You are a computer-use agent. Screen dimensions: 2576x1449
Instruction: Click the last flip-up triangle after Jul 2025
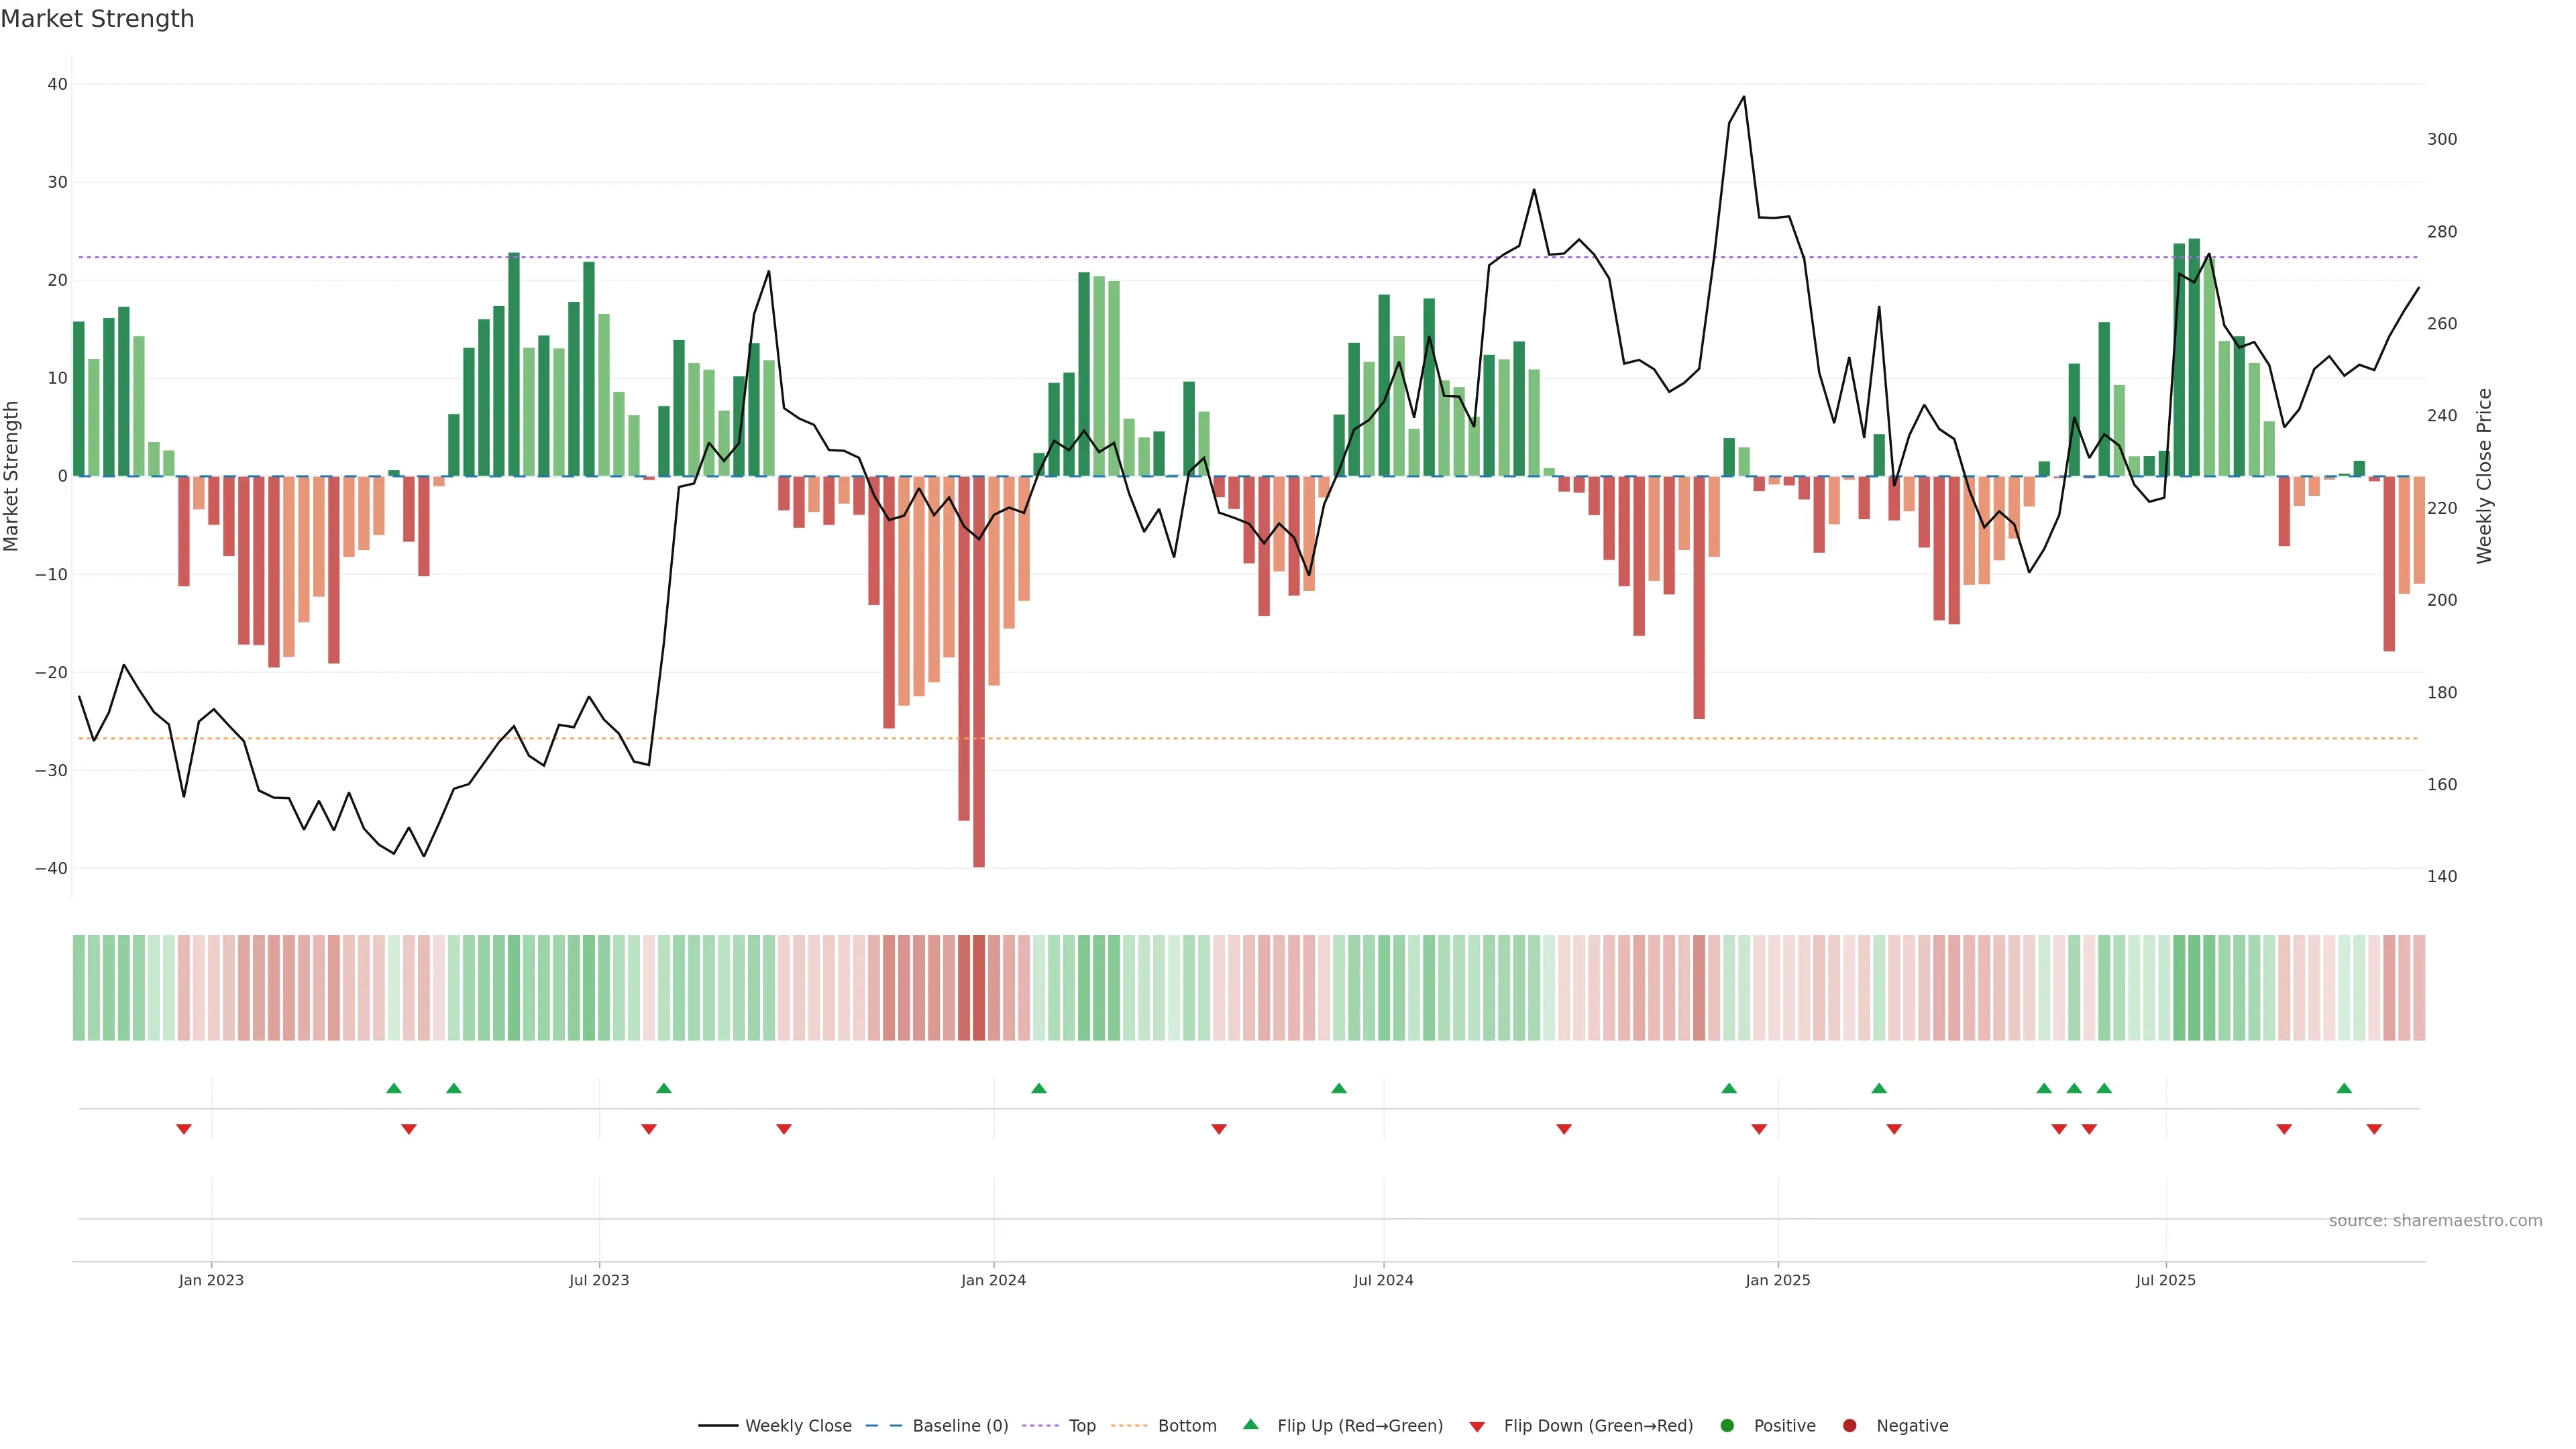click(2344, 1088)
